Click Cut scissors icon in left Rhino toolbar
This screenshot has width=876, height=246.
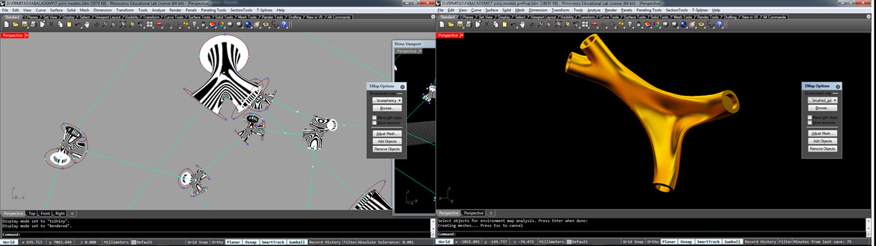(51, 24)
